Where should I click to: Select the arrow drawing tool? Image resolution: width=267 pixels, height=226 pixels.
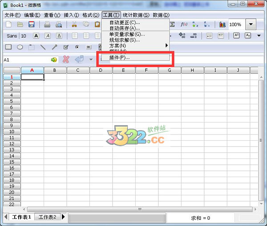click(54, 47)
